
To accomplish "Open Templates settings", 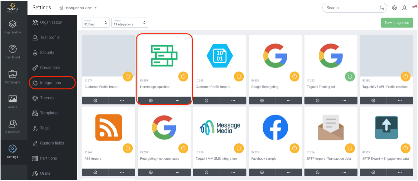I will (45, 113).
